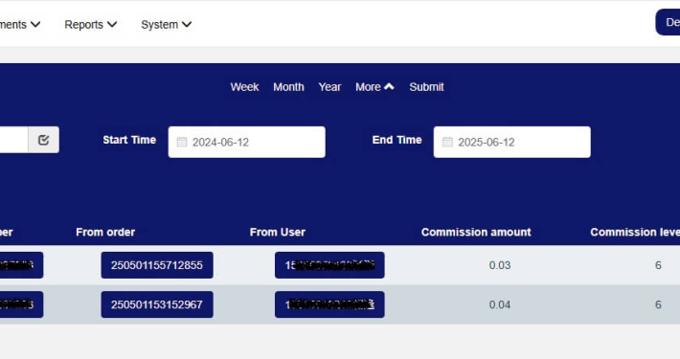
Task: Open redacted From User in 0.04 row
Action: pos(329,304)
